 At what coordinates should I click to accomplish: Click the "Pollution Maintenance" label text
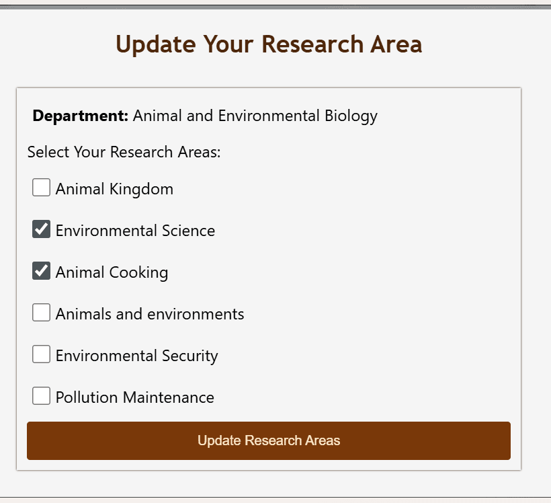tap(134, 397)
